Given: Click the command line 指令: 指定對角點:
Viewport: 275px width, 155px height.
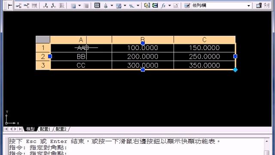Looking at the screenshot, I should tap(38, 147).
